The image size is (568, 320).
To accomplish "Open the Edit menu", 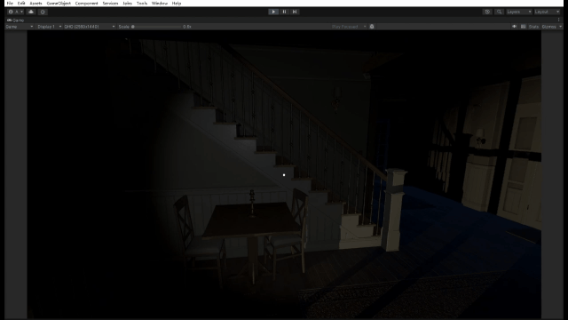I will click(21, 4).
